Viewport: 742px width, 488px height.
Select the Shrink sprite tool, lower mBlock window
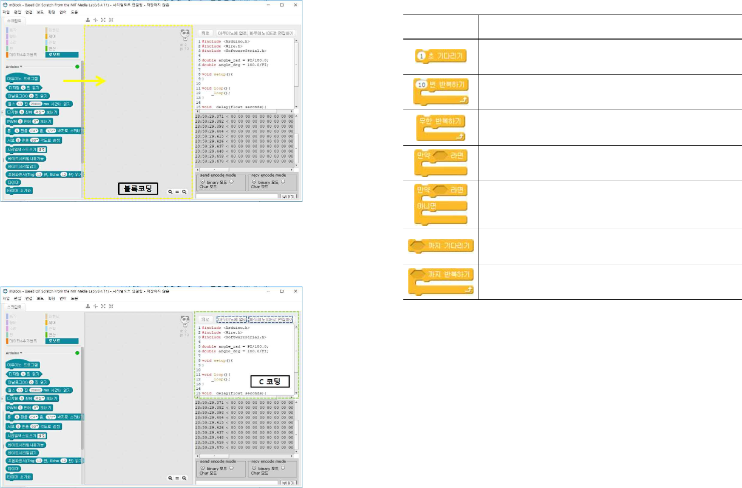click(111, 306)
